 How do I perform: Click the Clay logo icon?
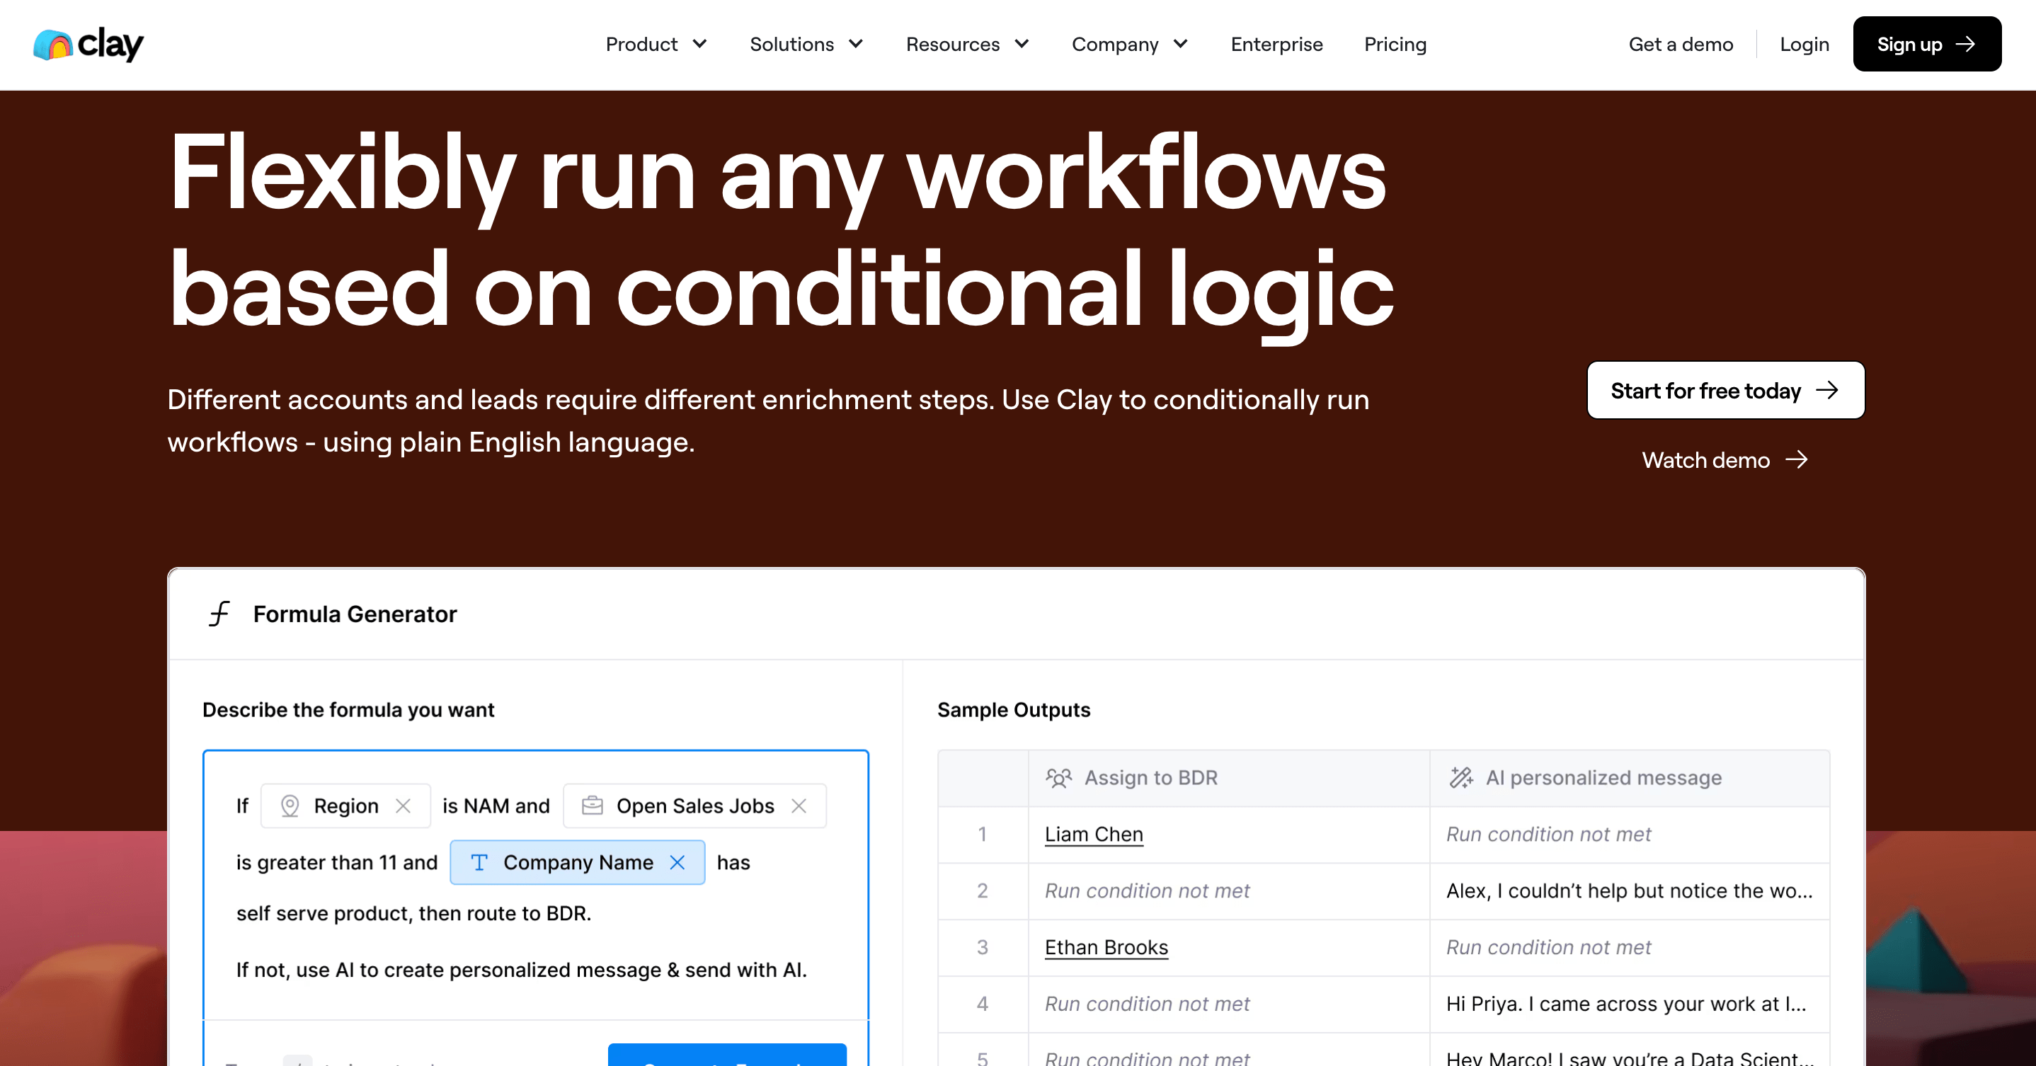click(x=54, y=45)
